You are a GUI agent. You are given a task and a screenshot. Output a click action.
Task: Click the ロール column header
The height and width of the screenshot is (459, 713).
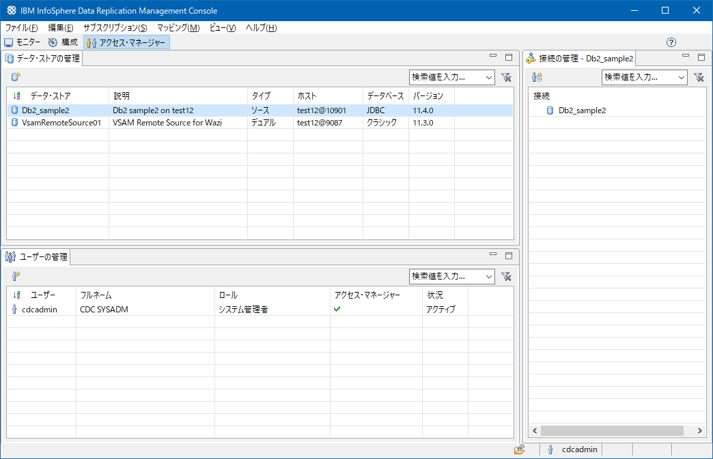tap(272, 295)
